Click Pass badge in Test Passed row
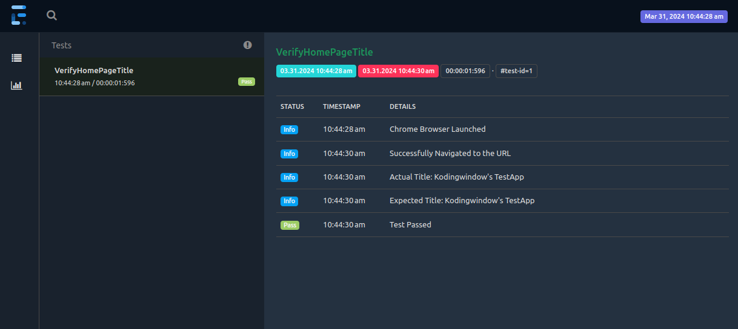 290,225
